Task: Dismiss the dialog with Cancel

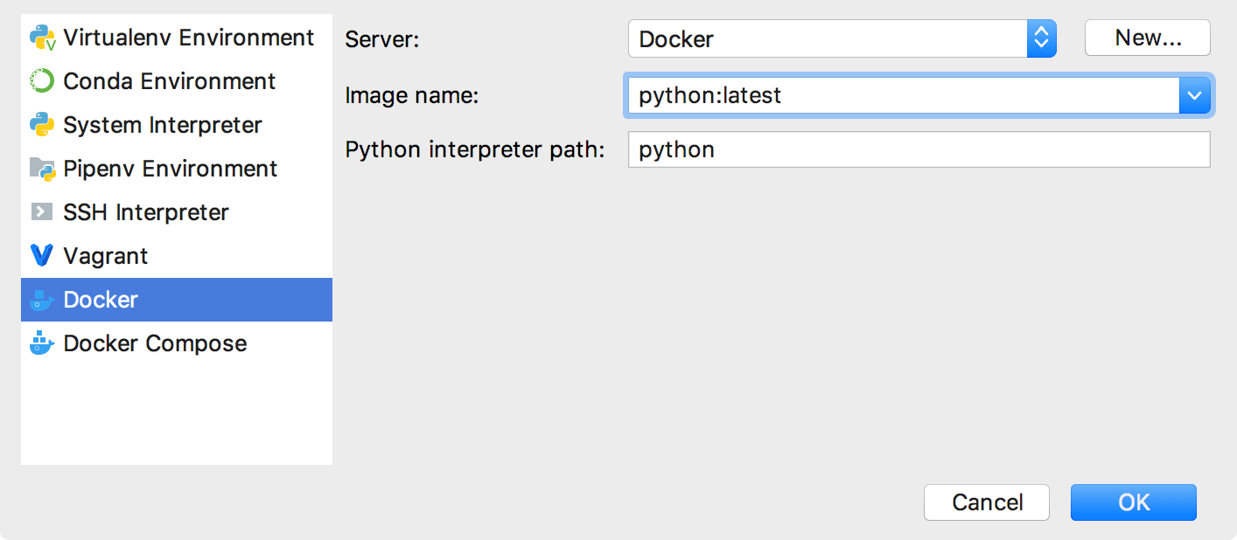Action: [986, 502]
